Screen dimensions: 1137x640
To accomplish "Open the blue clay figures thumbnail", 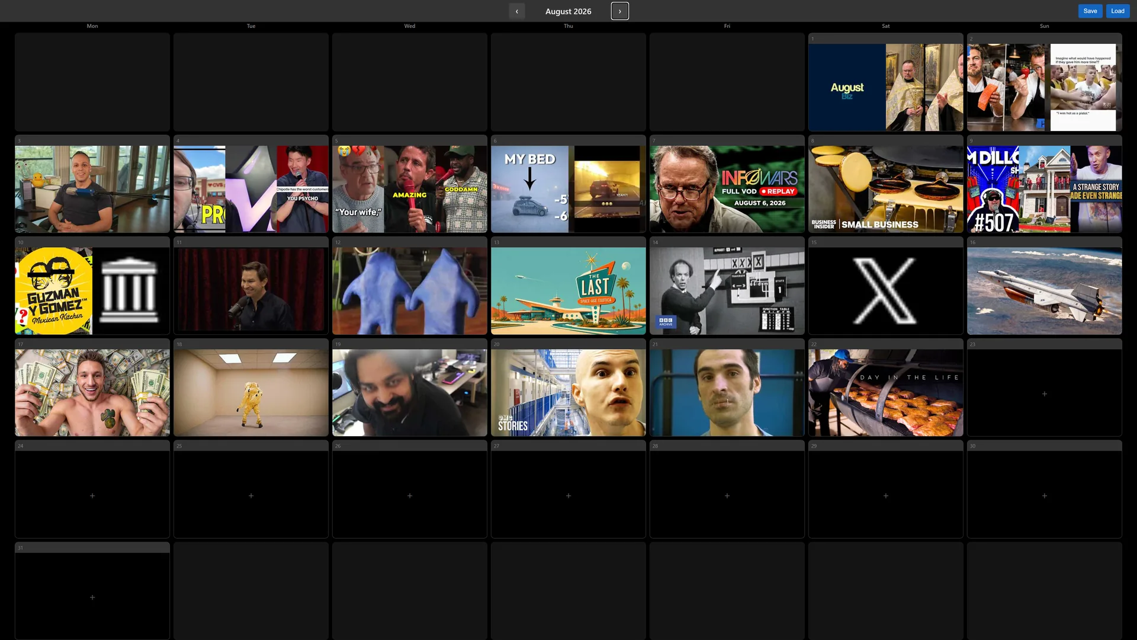I will pyautogui.click(x=410, y=291).
